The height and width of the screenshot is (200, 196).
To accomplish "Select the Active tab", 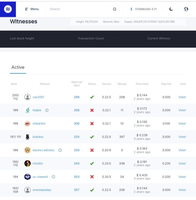I will pos(18,67).
